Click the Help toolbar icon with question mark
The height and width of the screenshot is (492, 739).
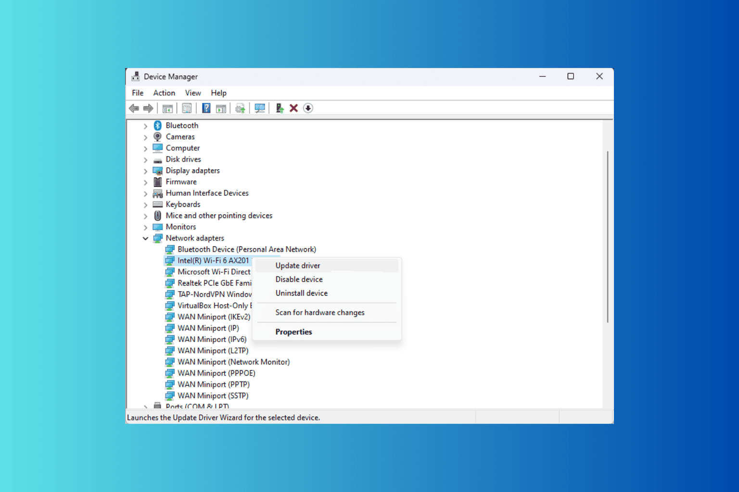click(206, 108)
